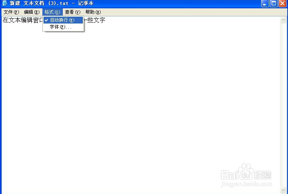Image resolution: width=288 pixels, height=194 pixels.
Task: Open the 编辑(E) menu
Action: 31,12
